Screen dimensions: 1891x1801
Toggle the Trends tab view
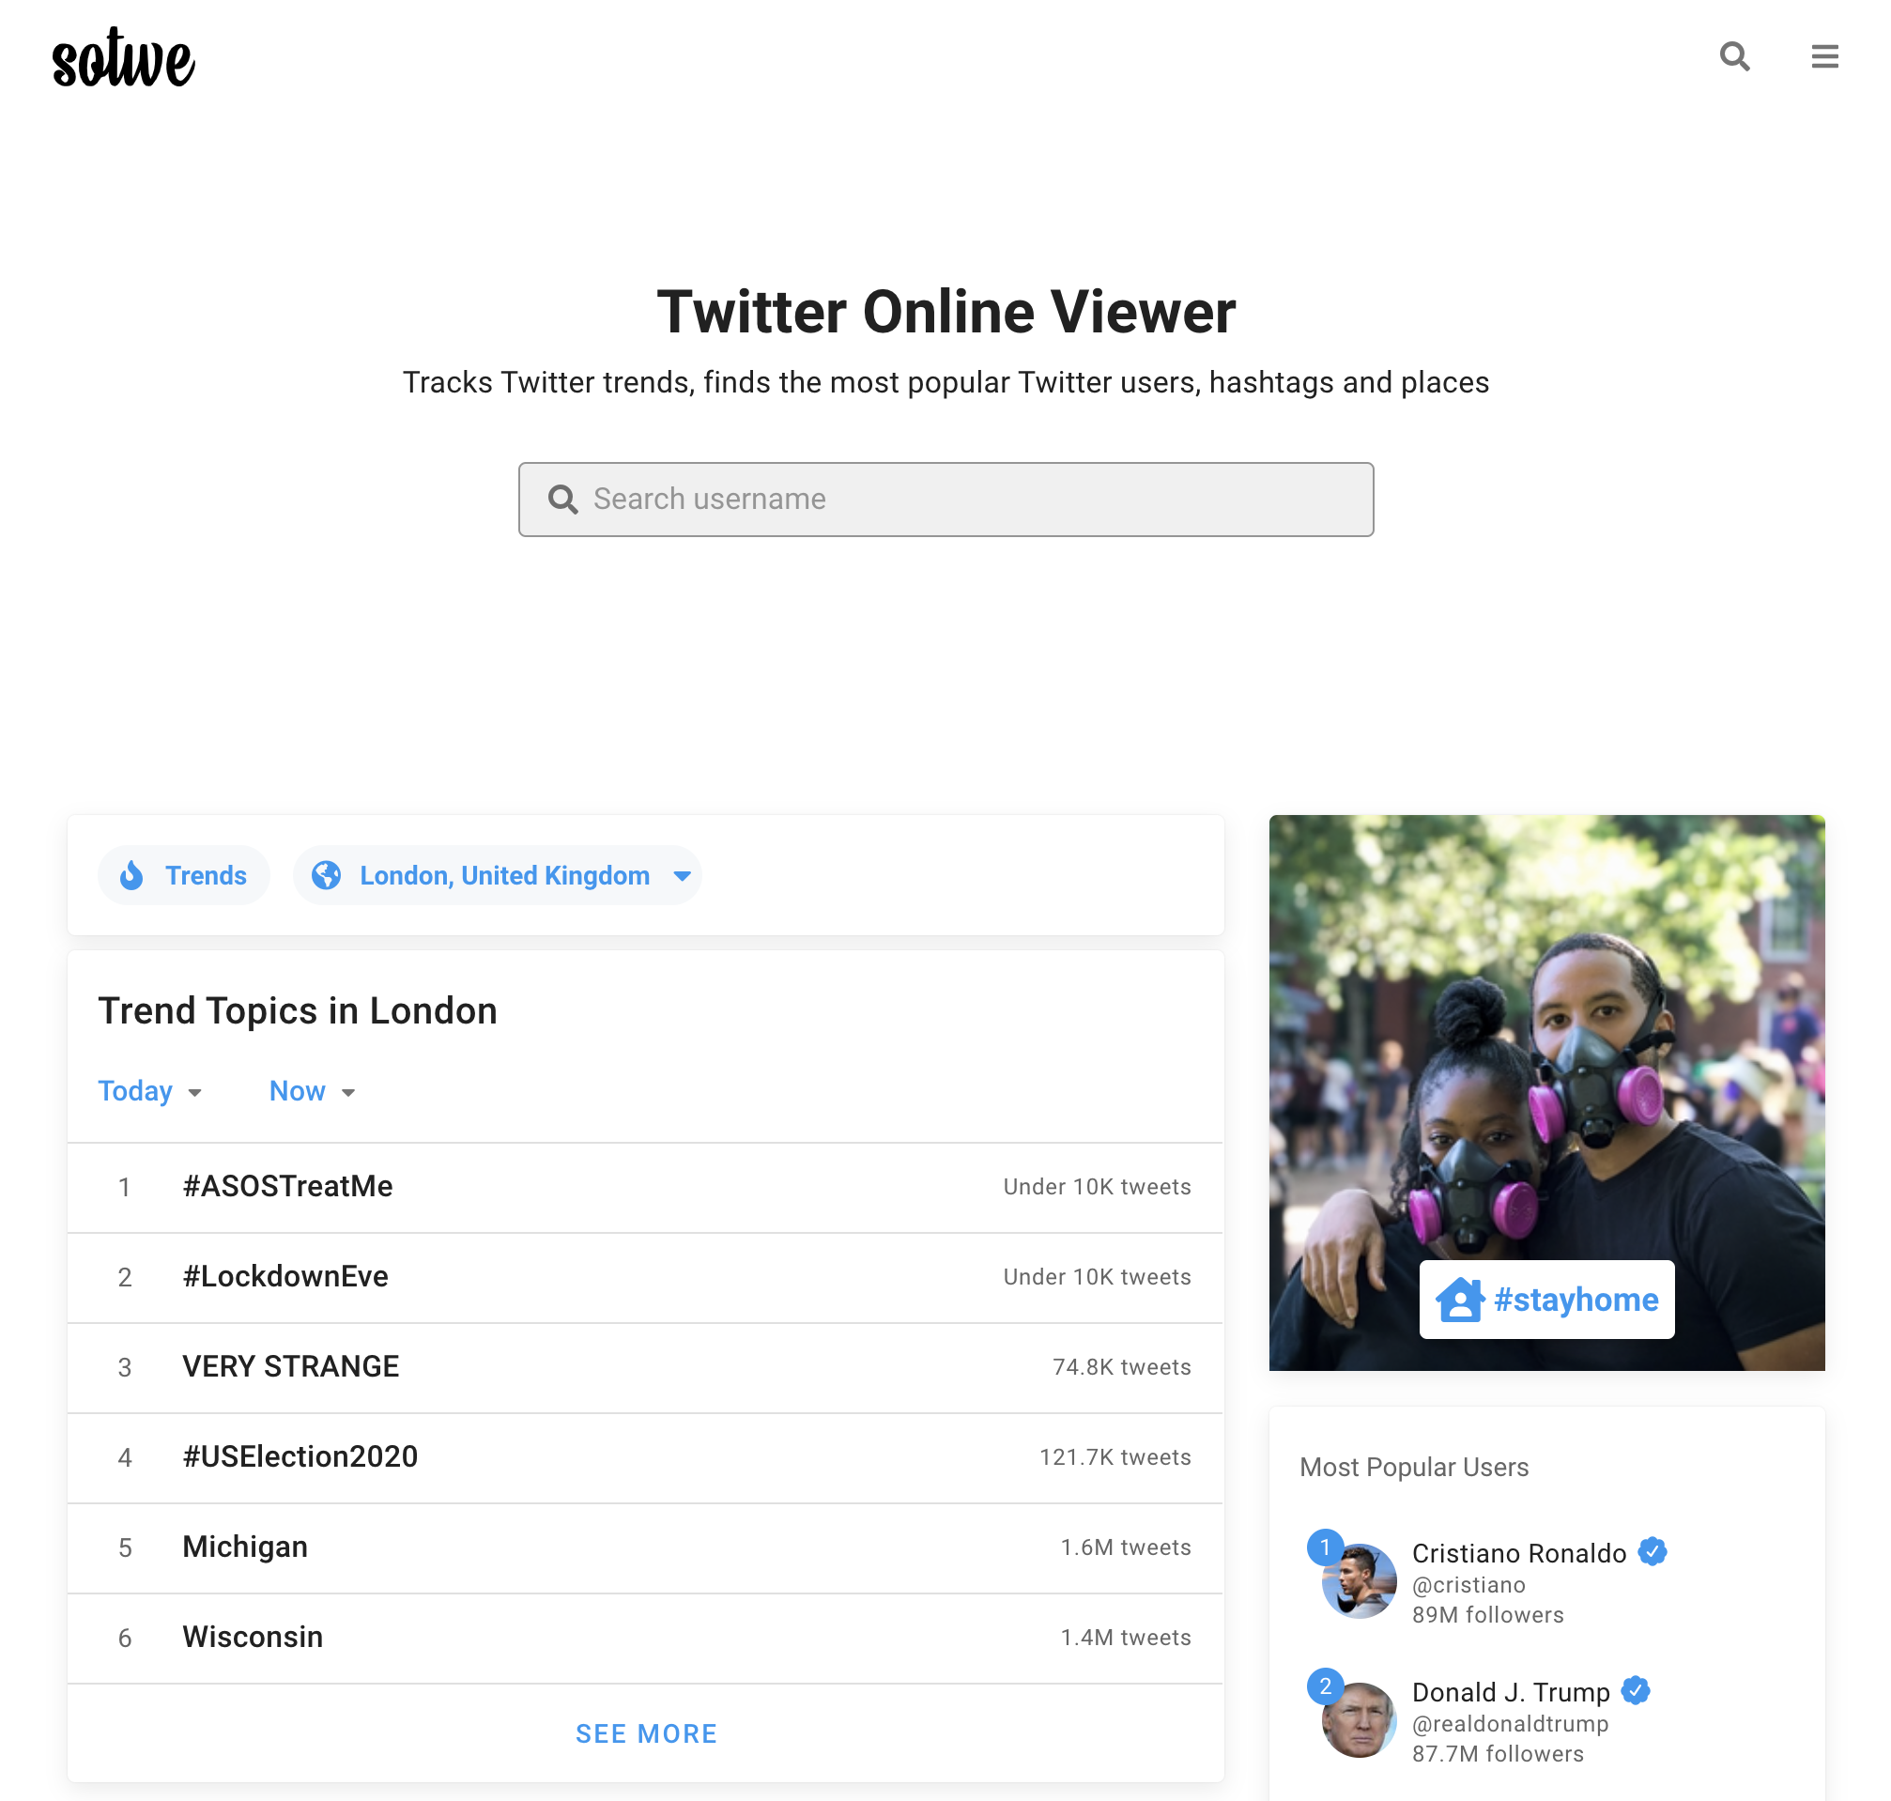[180, 874]
